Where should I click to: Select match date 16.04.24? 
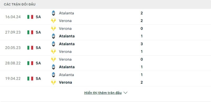(13, 17)
